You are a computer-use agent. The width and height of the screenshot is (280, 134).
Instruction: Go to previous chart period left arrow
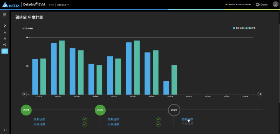(25, 94)
